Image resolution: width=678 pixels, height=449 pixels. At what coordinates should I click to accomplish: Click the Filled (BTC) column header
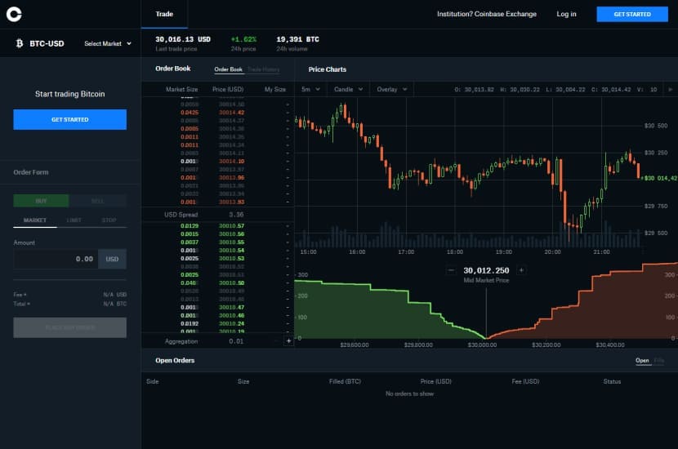coord(345,381)
